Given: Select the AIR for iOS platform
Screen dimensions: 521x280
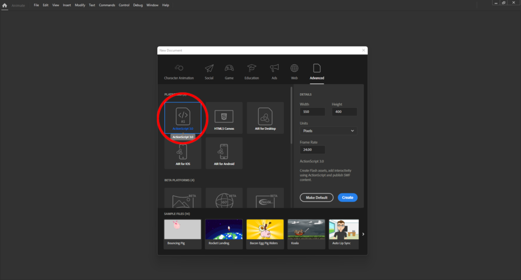Looking at the screenshot, I should (x=183, y=153).
